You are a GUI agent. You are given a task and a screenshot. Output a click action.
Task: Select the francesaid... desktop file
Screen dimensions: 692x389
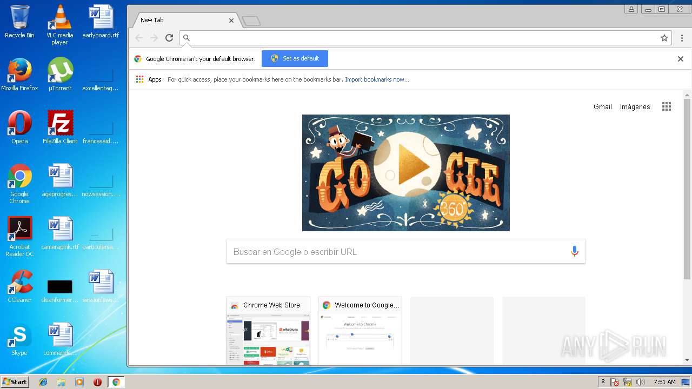[101, 132]
